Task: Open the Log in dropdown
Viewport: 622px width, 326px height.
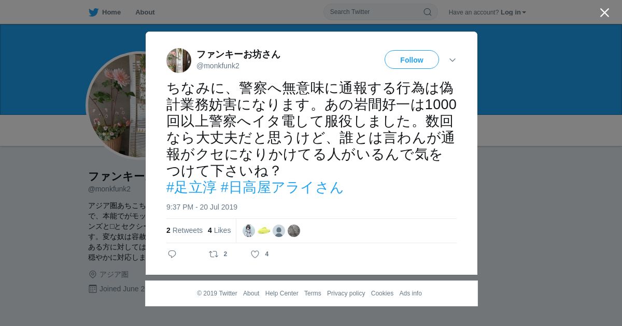Action: (513, 12)
